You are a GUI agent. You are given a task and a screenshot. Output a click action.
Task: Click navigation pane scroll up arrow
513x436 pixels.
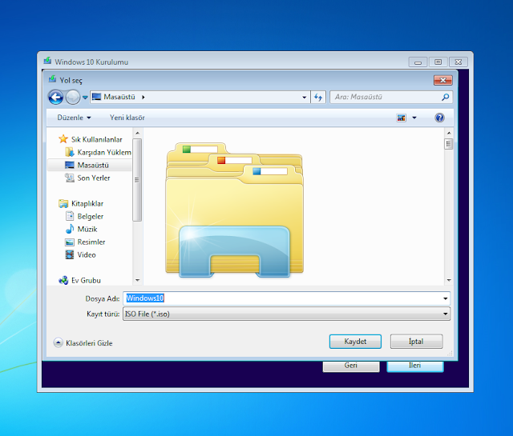(137, 133)
